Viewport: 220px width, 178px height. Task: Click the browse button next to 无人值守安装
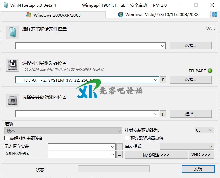(119, 147)
